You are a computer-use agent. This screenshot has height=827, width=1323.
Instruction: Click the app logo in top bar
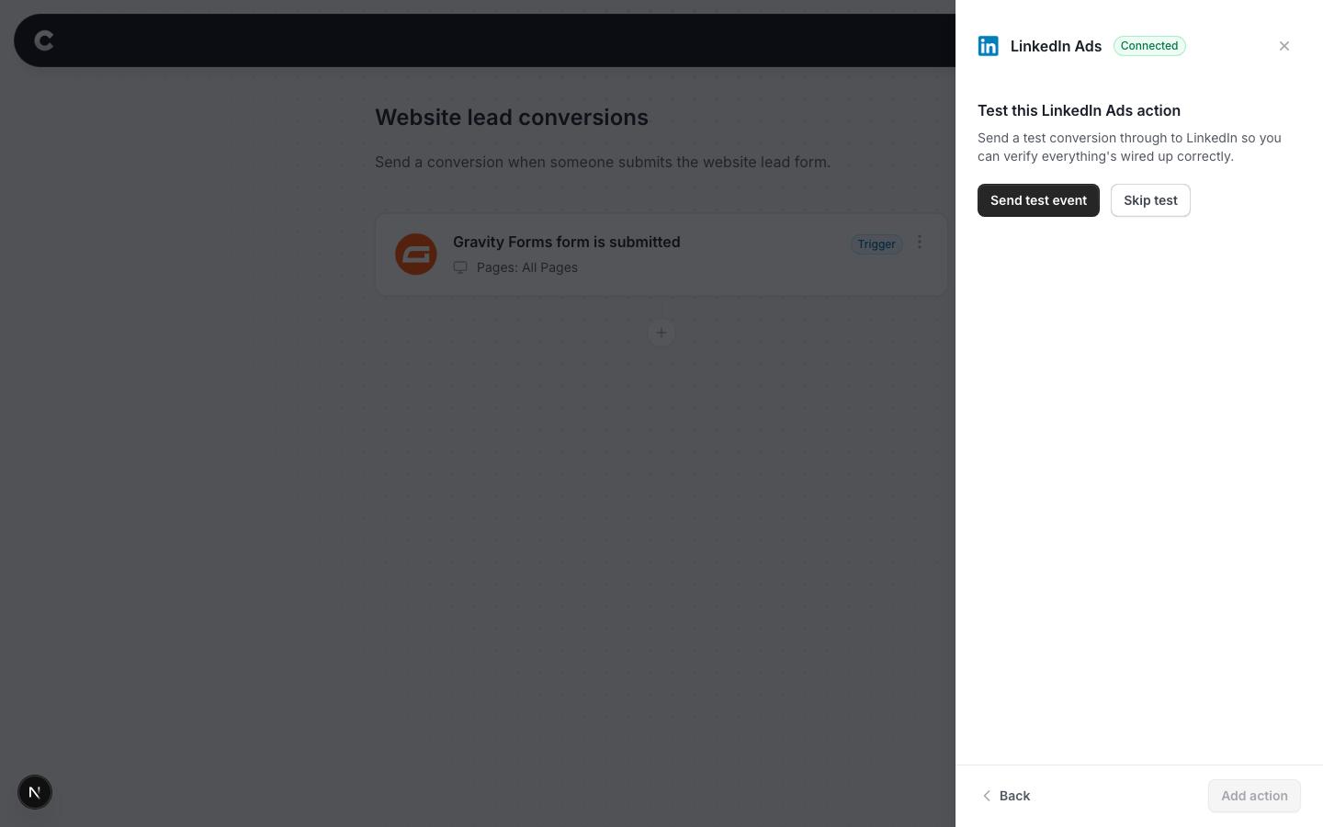44,40
